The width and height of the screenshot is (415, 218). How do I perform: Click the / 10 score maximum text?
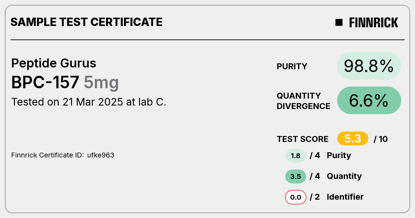(381, 139)
